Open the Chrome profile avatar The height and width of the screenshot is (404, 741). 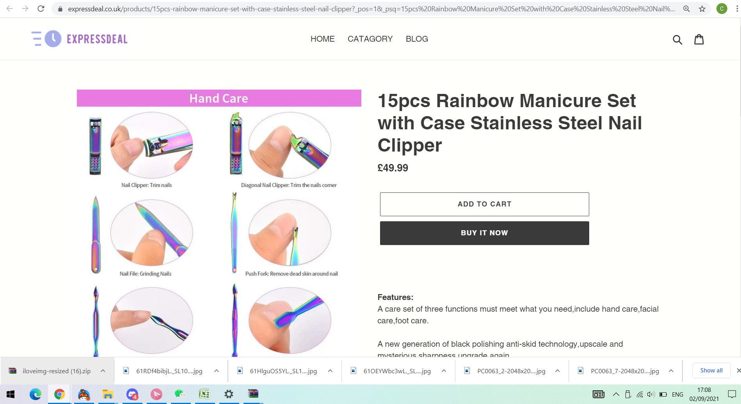click(x=722, y=9)
